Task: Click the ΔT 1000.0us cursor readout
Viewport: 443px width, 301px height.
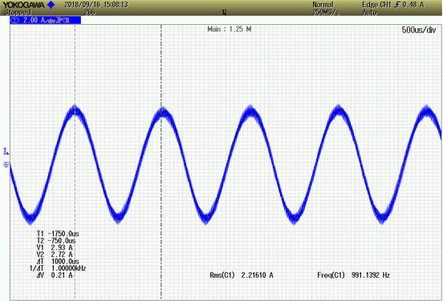Action: pos(58,261)
